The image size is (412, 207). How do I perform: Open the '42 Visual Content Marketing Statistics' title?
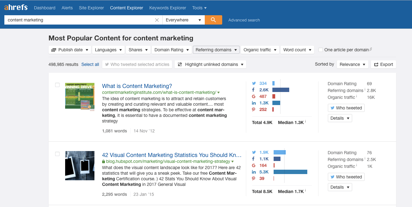click(x=172, y=155)
